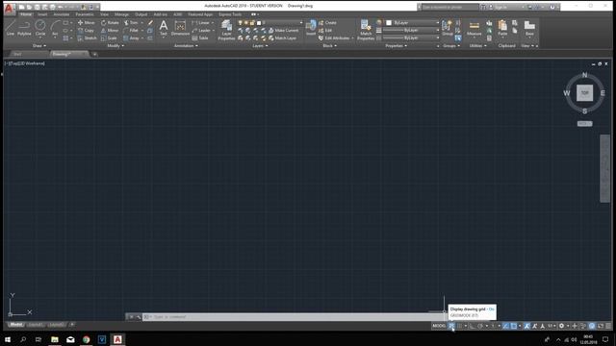Activate the Mirror tool
Viewport: 616px width, 346px height.
(110, 30)
